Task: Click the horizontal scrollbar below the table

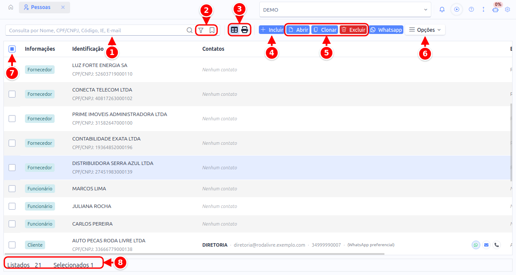Action: [x=194, y=254]
